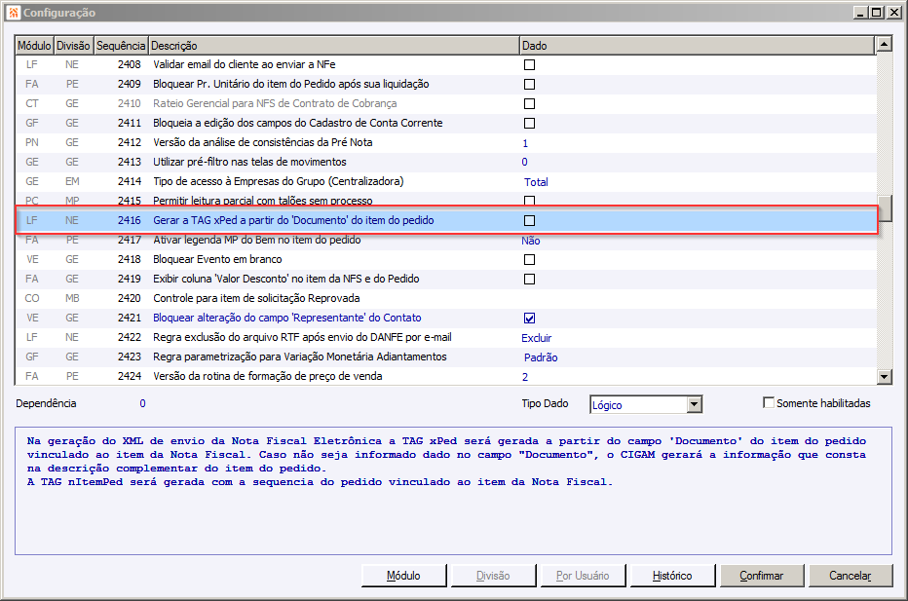Image resolution: width=908 pixels, height=601 pixels.
Task: Toggle checkbox for 'Bloqueia a edição dos campos do Cadastro'
Action: [x=529, y=124]
